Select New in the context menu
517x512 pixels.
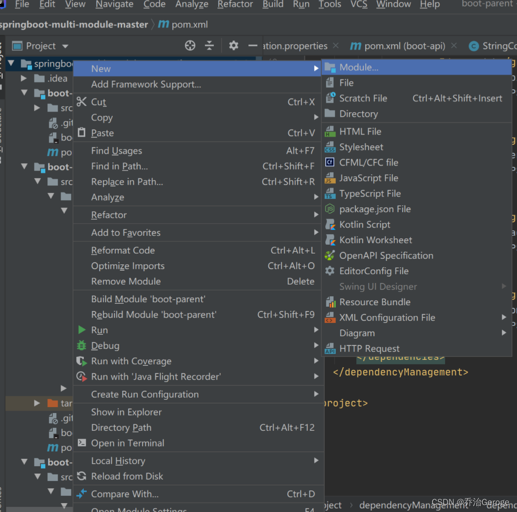pyautogui.click(x=197, y=68)
